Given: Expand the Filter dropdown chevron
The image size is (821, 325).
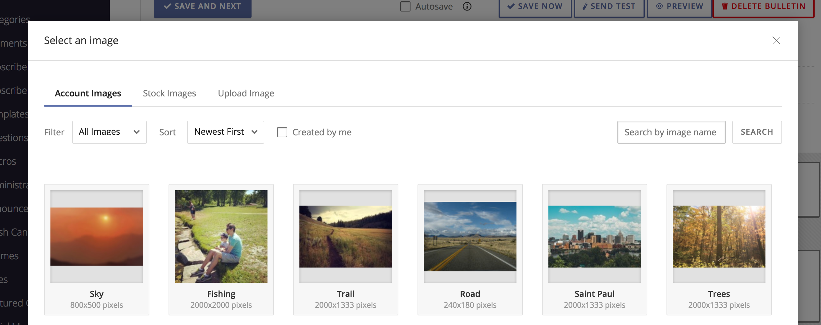Looking at the screenshot, I should pyautogui.click(x=137, y=132).
